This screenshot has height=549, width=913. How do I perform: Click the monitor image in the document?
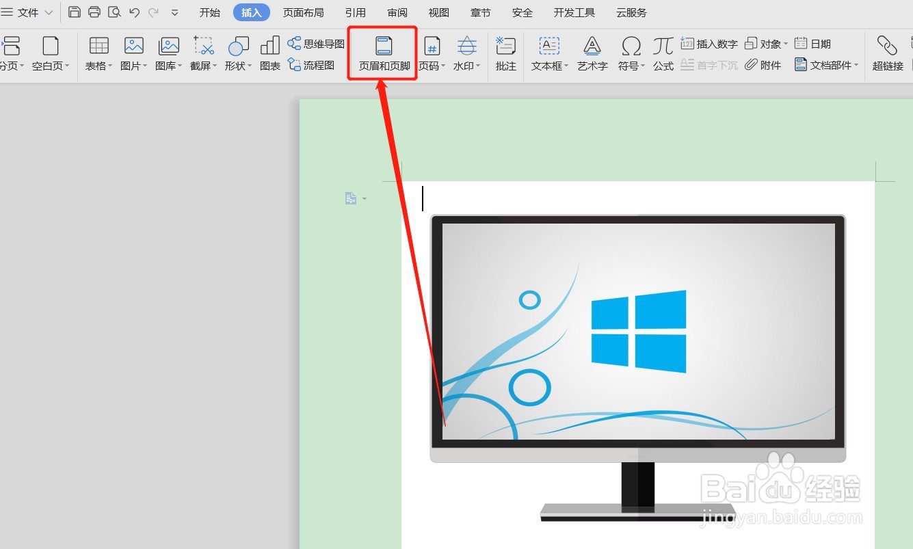coord(637,368)
